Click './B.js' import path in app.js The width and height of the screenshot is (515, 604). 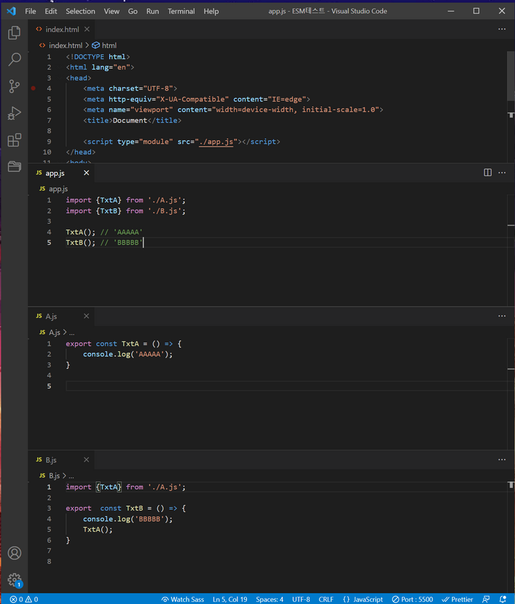[164, 211]
